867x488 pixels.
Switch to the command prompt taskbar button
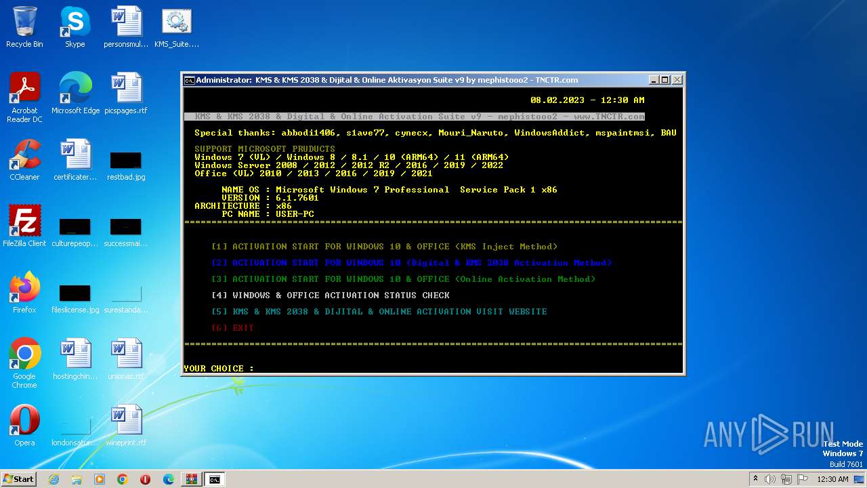(215, 479)
